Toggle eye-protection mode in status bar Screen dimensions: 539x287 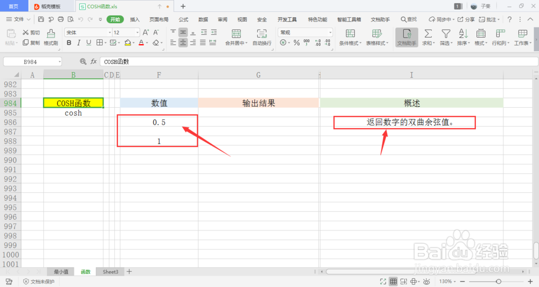[x=426, y=282]
